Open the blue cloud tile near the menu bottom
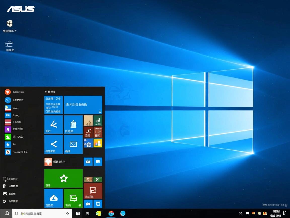290x218 pixels. click(x=53, y=198)
